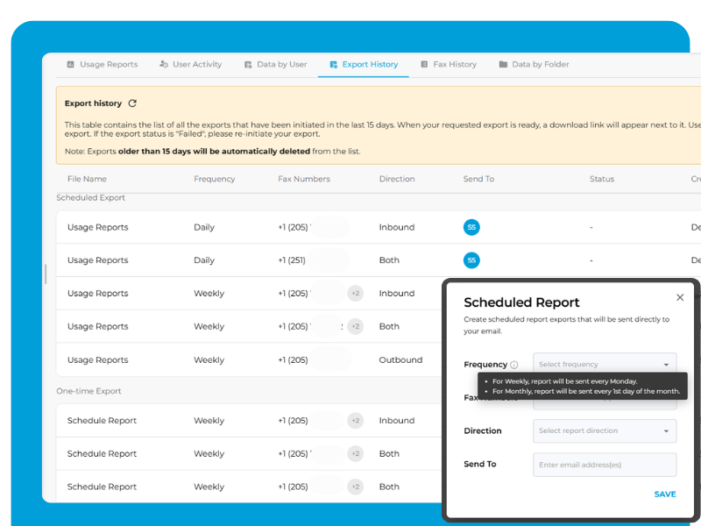701x526 pixels.
Task: Click the Frequency column header
Action: click(x=214, y=179)
